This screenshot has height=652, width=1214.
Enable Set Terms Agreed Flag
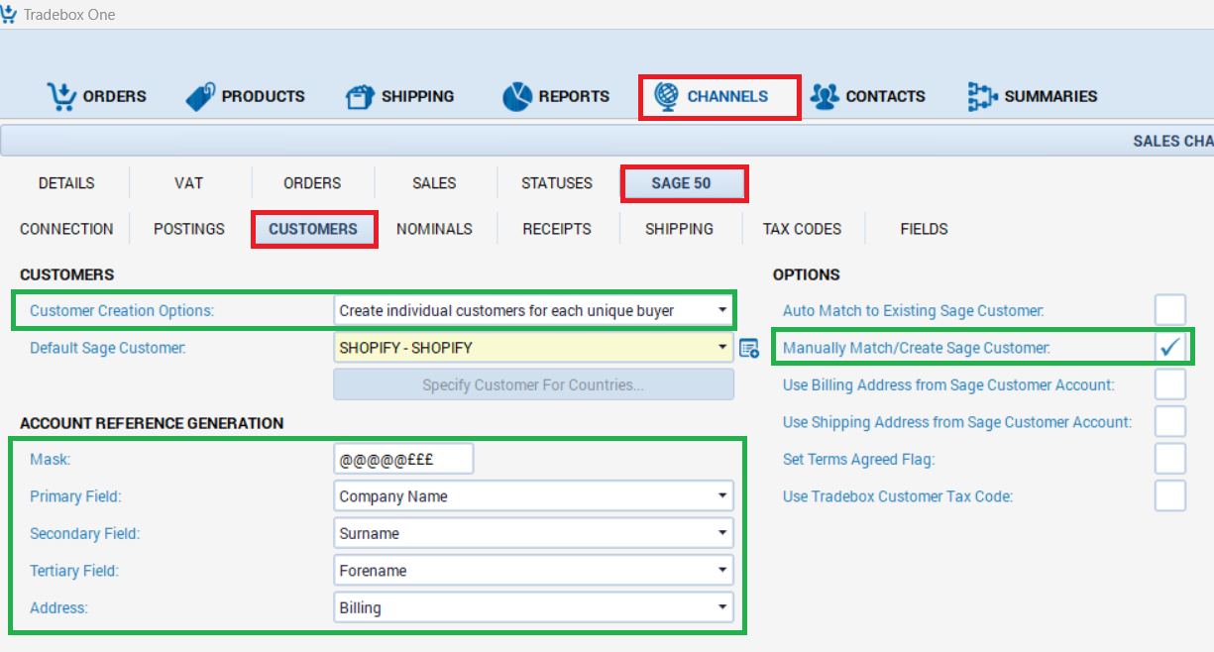tap(1169, 459)
